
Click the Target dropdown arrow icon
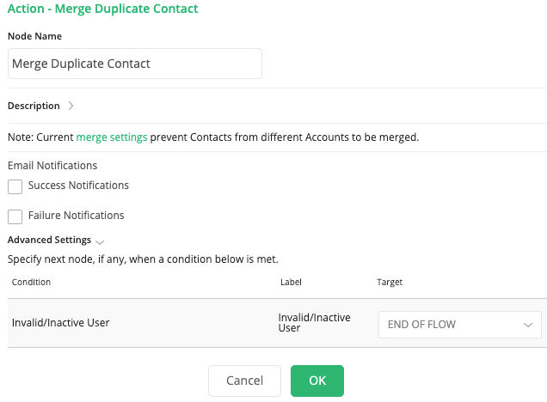pyautogui.click(x=527, y=325)
